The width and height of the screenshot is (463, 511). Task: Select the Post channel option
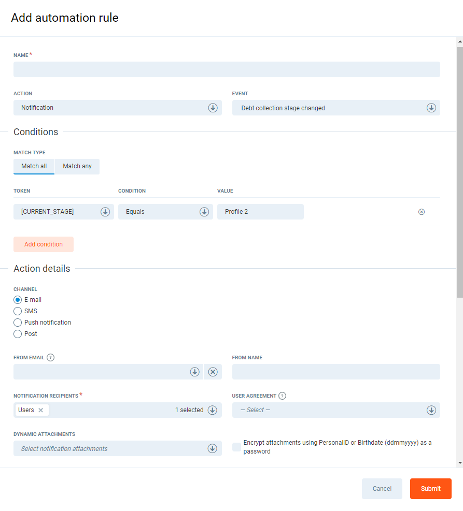pyautogui.click(x=18, y=334)
